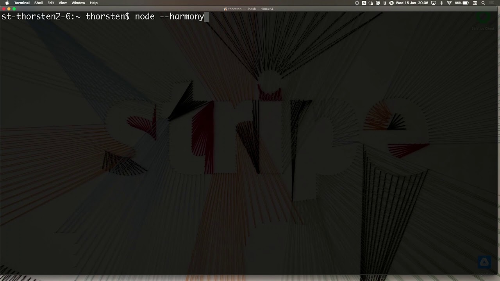Click the 'node --harmony' command text

(x=170, y=16)
